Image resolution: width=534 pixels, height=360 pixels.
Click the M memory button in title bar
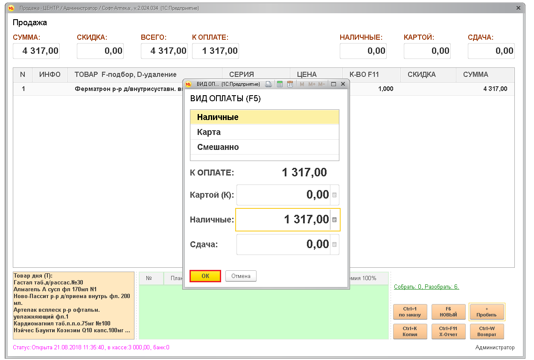point(302,84)
